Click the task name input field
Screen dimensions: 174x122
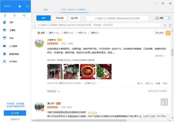(x=117, y=18)
